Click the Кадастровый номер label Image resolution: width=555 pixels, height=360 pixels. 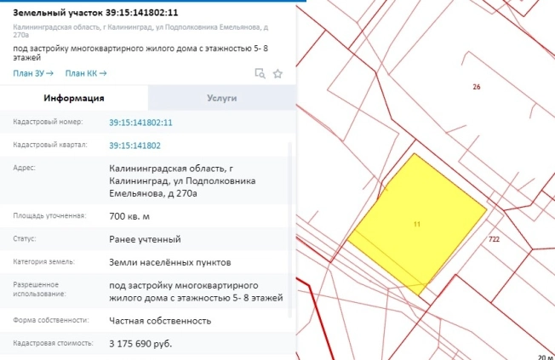tap(48, 122)
